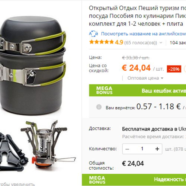Image resolution: width=186 pixels, height=186 pixels.
Task: Click the quantity input field
Action: click(142, 149)
